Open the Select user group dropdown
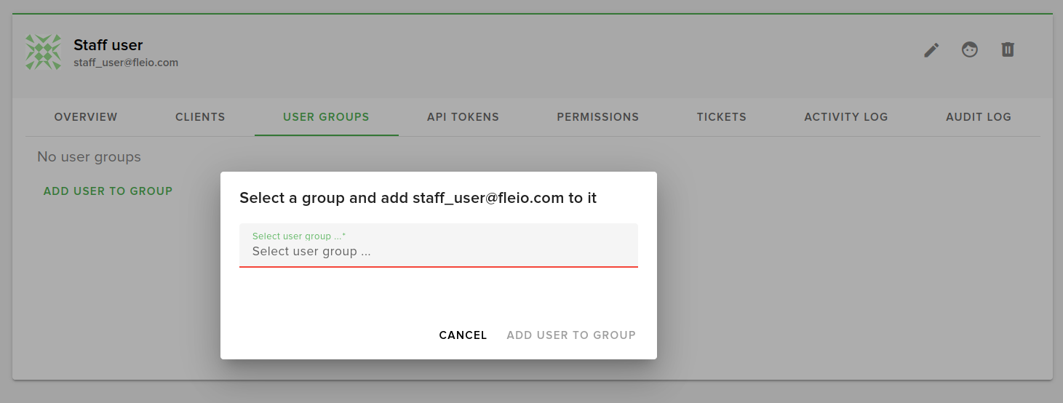This screenshot has width=1063, height=403. point(438,246)
